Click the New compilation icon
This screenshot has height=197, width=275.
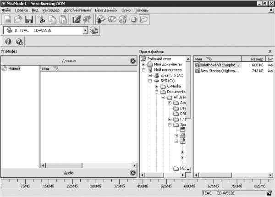click(x=8, y=19)
